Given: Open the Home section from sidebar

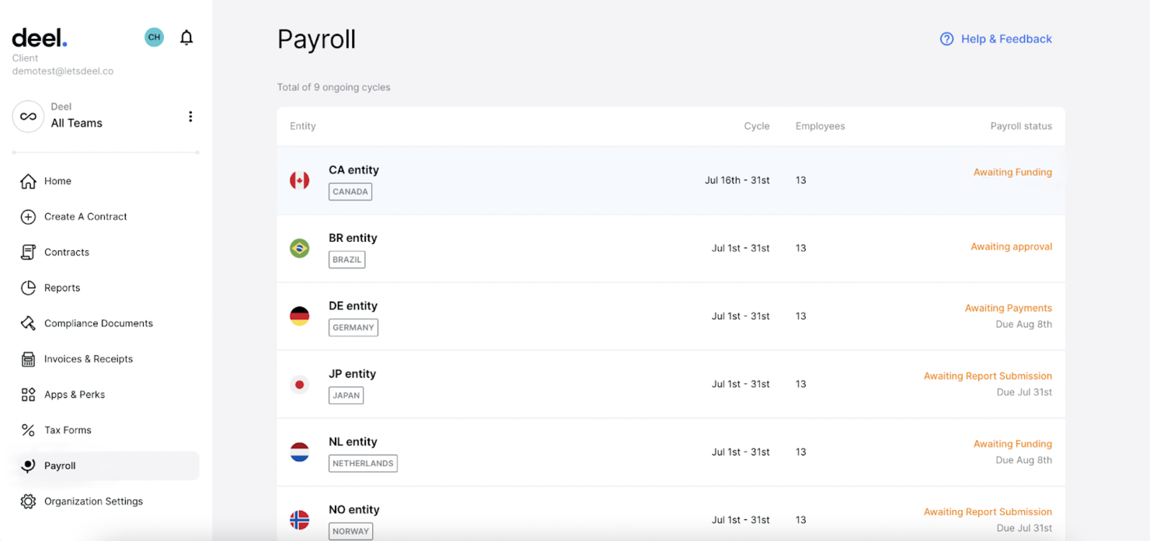Looking at the screenshot, I should pos(28,181).
